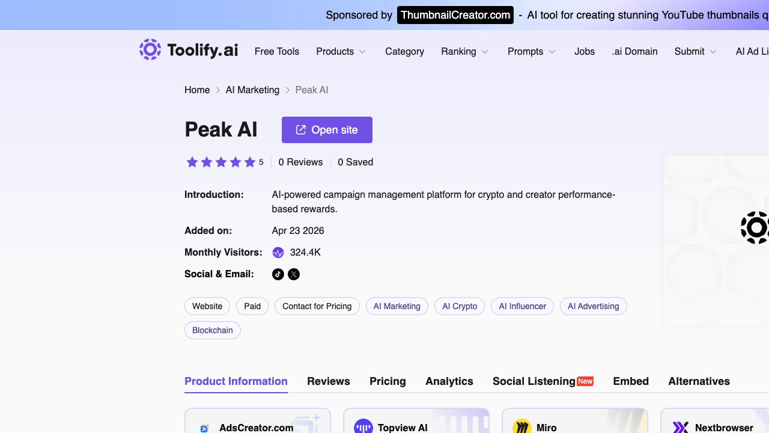Open the Category menu item
The image size is (769, 433).
404,52
